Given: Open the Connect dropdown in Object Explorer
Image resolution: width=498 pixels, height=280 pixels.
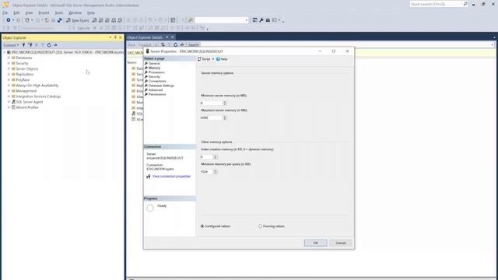Looking at the screenshot, I should coord(11,45).
